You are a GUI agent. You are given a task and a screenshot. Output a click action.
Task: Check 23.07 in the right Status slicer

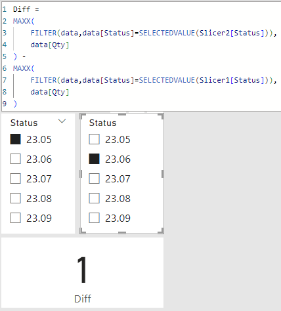[94, 178]
